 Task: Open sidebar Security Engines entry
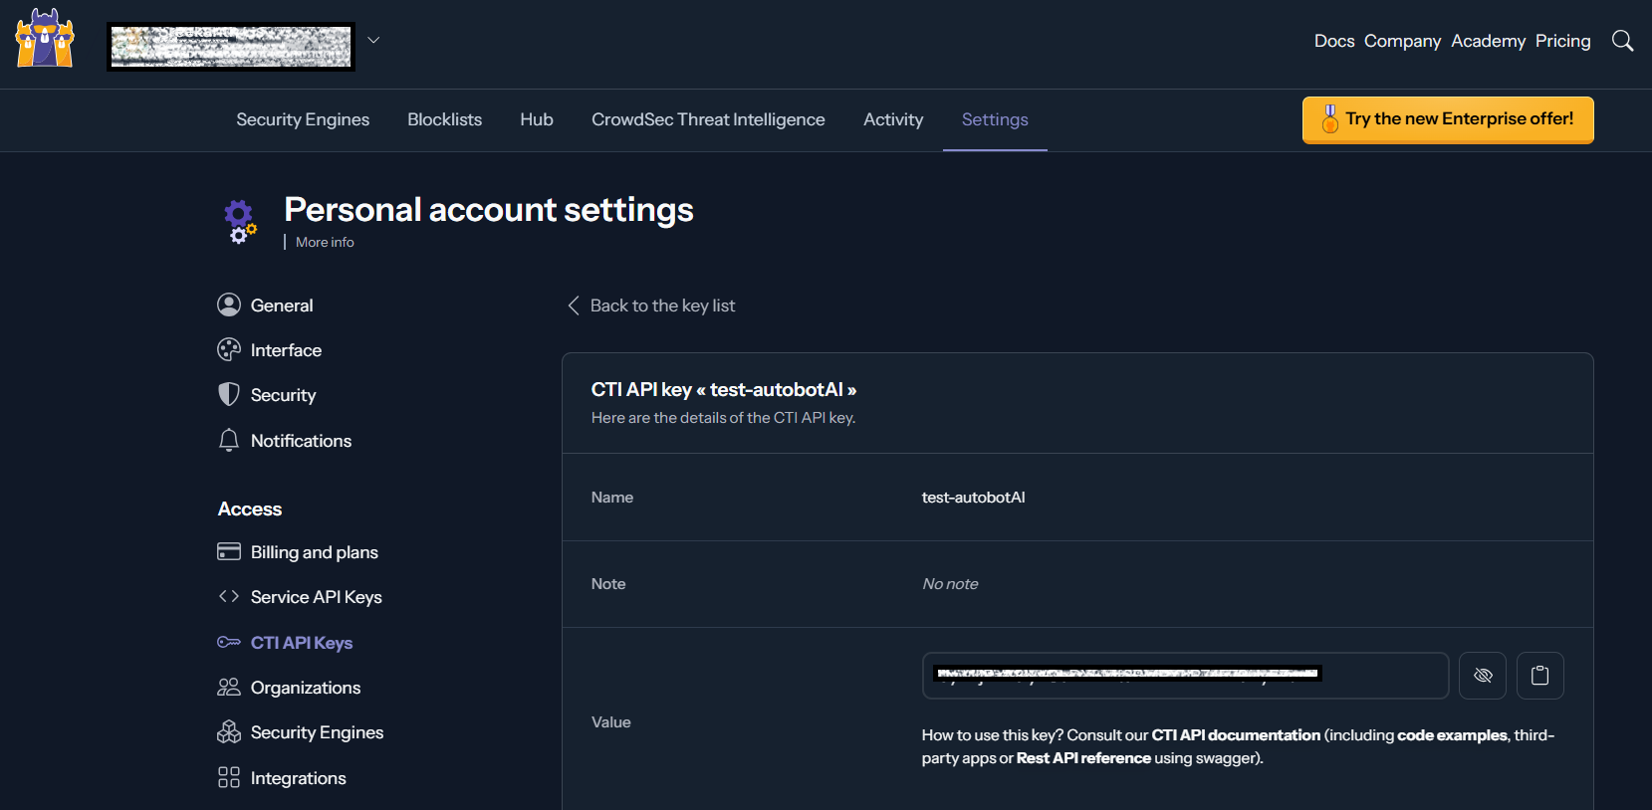pyautogui.click(x=317, y=732)
